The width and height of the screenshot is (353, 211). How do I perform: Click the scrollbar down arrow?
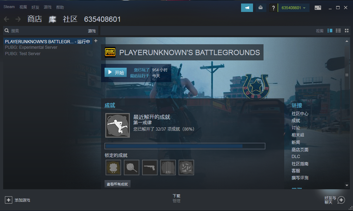click(x=347, y=185)
